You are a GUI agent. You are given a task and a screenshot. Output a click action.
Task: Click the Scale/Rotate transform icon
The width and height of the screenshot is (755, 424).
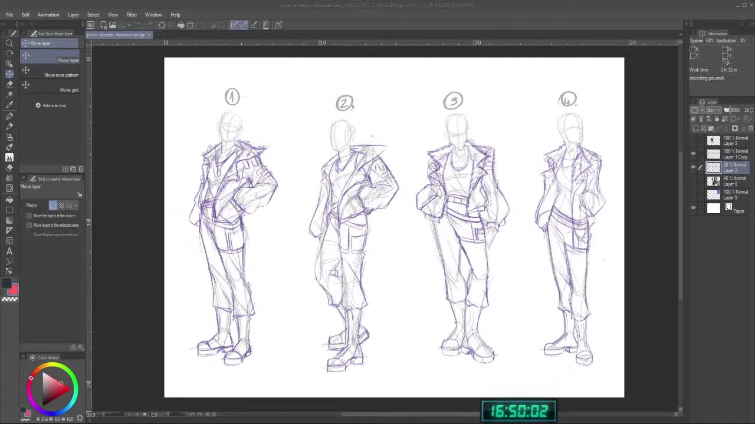[191, 25]
